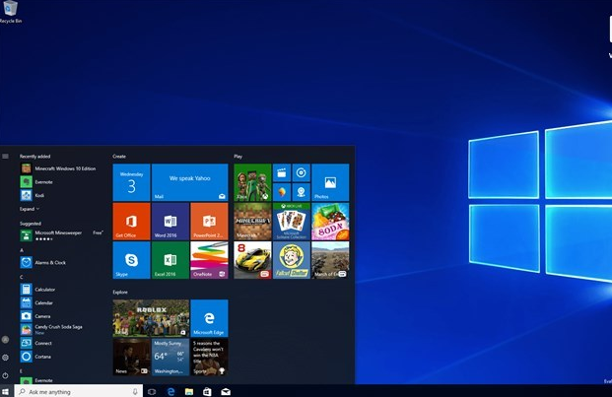Screen dimensions: 612x397
Task: Open the Maps small tile
Action: click(x=282, y=192)
